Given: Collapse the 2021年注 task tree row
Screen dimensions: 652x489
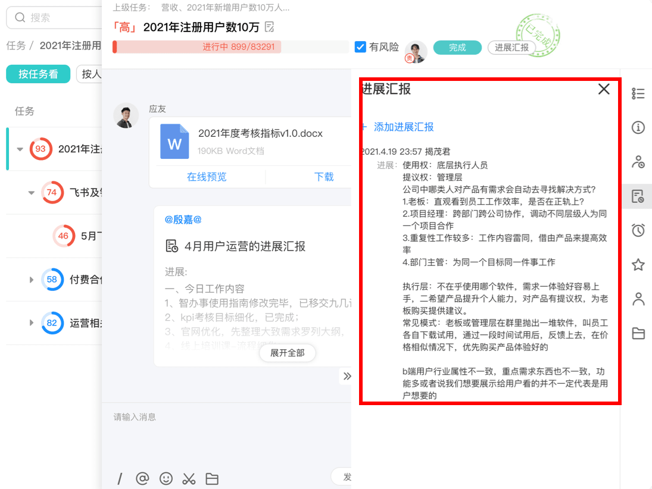Looking at the screenshot, I should [20, 149].
